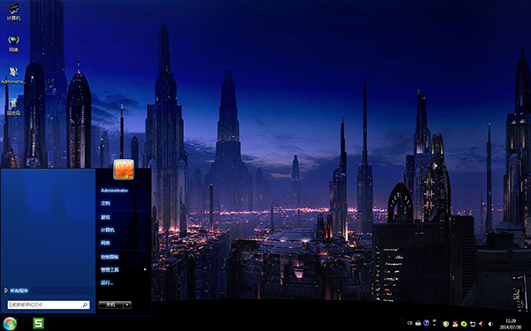Click the start menu search field
Image resolution: width=531 pixels, height=331 pixels.
49,305
